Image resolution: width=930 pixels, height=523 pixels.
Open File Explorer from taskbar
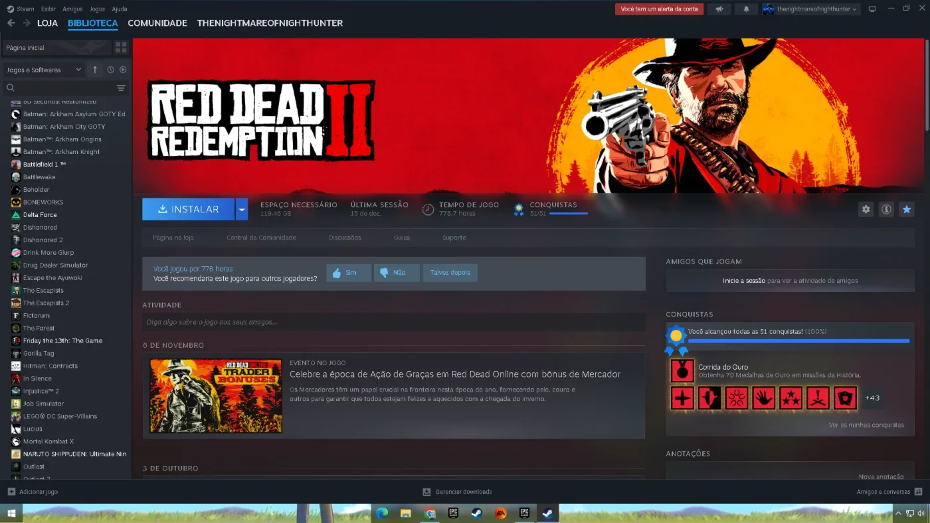[x=406, y=513]
